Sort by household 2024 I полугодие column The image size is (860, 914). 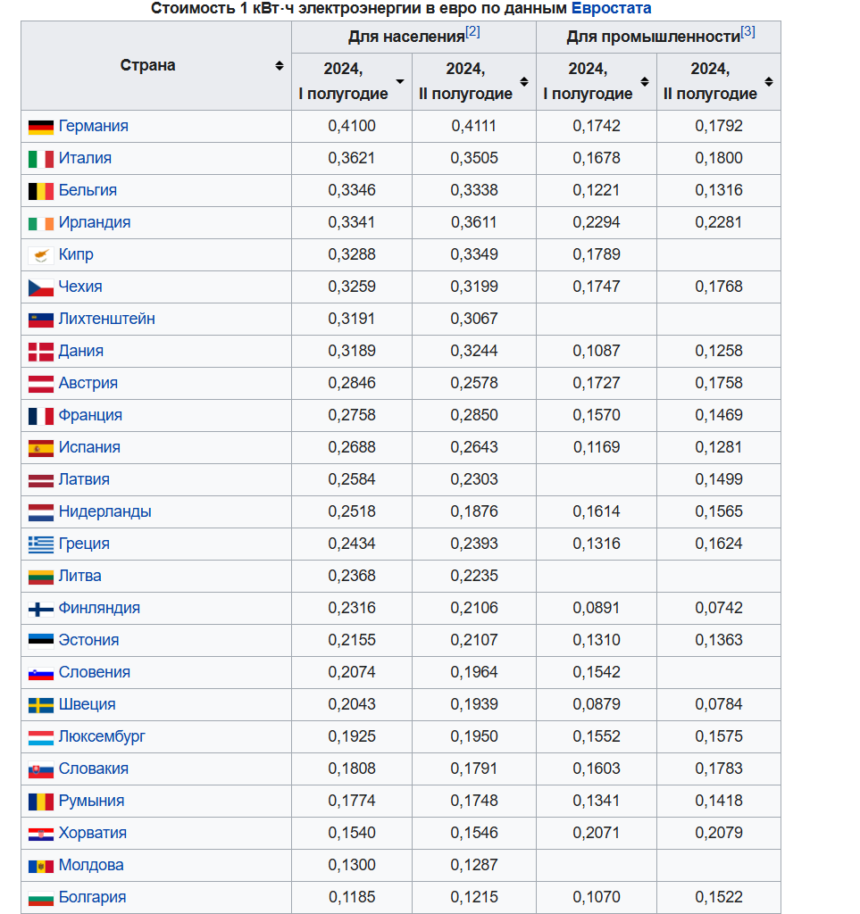[400, 82]
